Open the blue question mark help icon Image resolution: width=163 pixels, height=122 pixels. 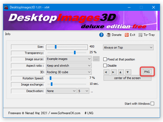pos(101,35)
